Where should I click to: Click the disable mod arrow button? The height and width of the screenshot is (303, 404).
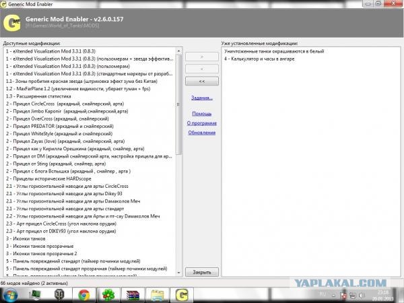pyautogui.click(x=202, y=69)
